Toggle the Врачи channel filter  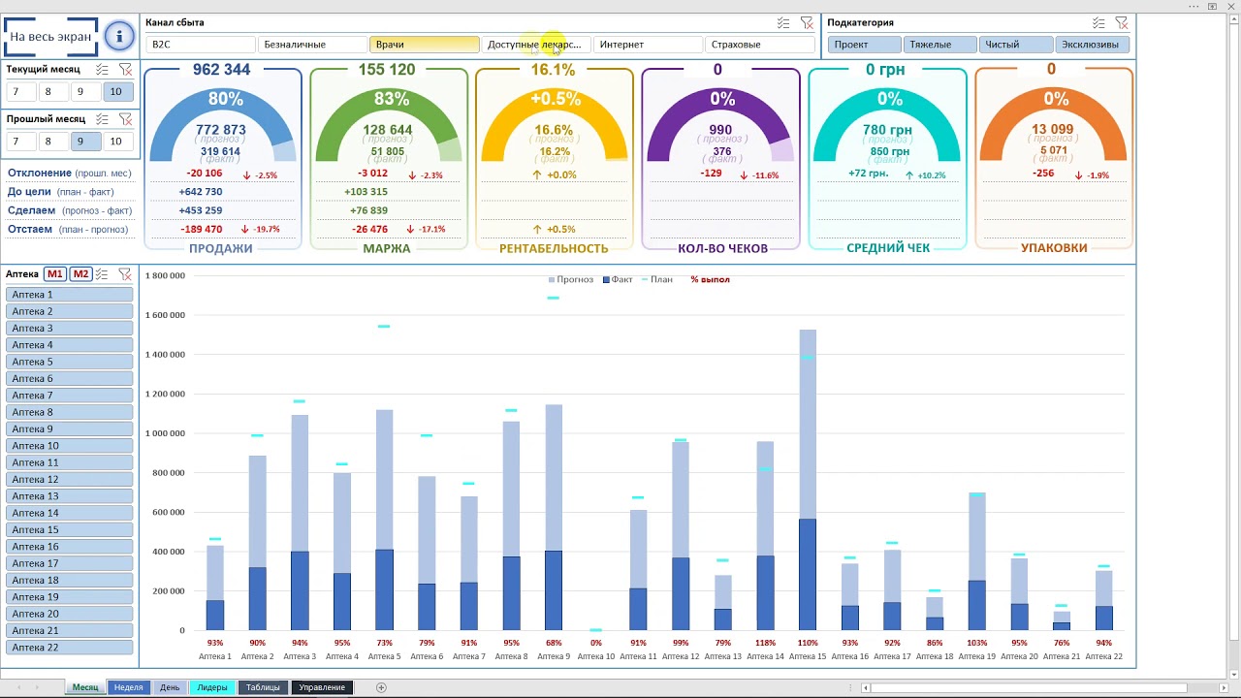(424, 45)
